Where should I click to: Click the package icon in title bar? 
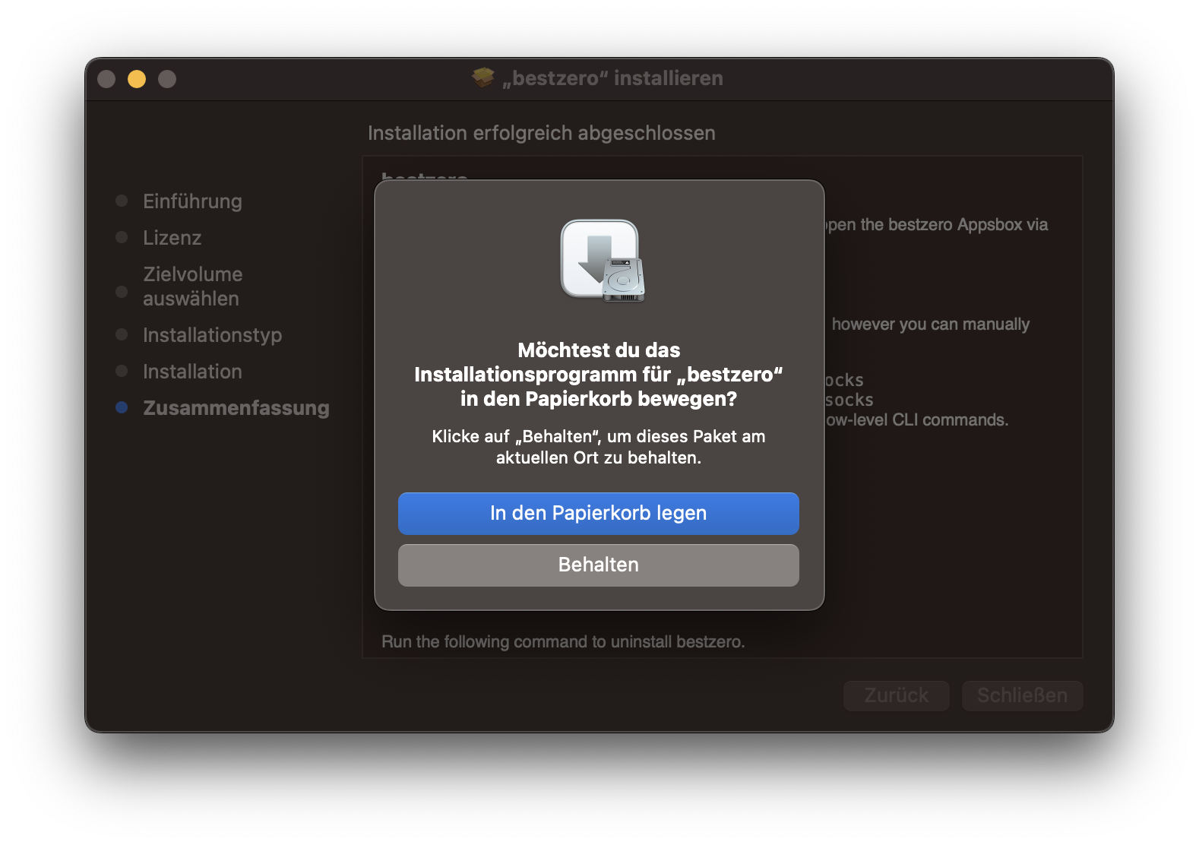[483, 78]
